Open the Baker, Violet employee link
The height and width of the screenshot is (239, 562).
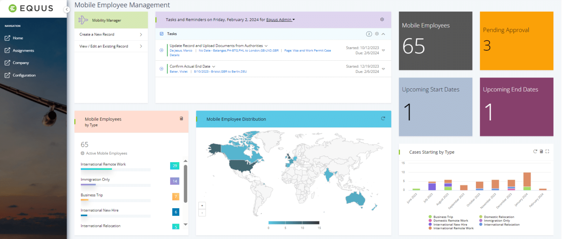pos(179,71)
